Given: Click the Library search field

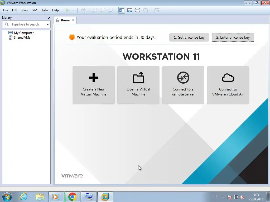Looking at the screenshot, I should click(26, 24).
